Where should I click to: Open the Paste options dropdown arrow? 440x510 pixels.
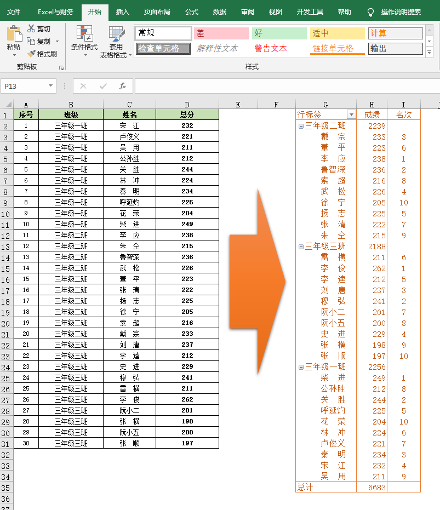point(14,55)
